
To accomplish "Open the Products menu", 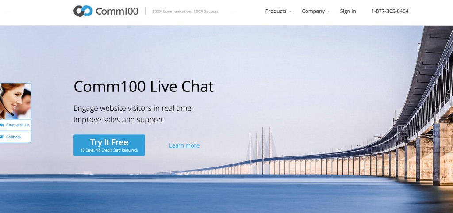I will tap(276, 11).
